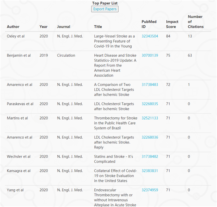Open PubMed ID 32374959 link
Screen dimensions: 217x207
(150, 190)
